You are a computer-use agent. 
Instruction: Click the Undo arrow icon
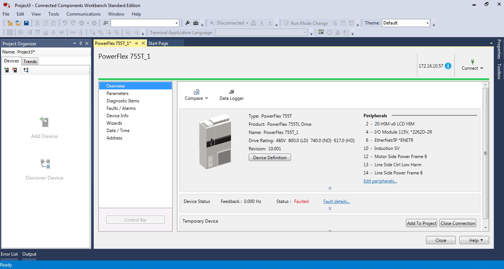point(65,23)
